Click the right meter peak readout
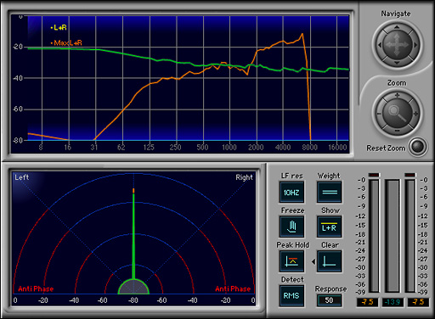 (x=418, y=302)
